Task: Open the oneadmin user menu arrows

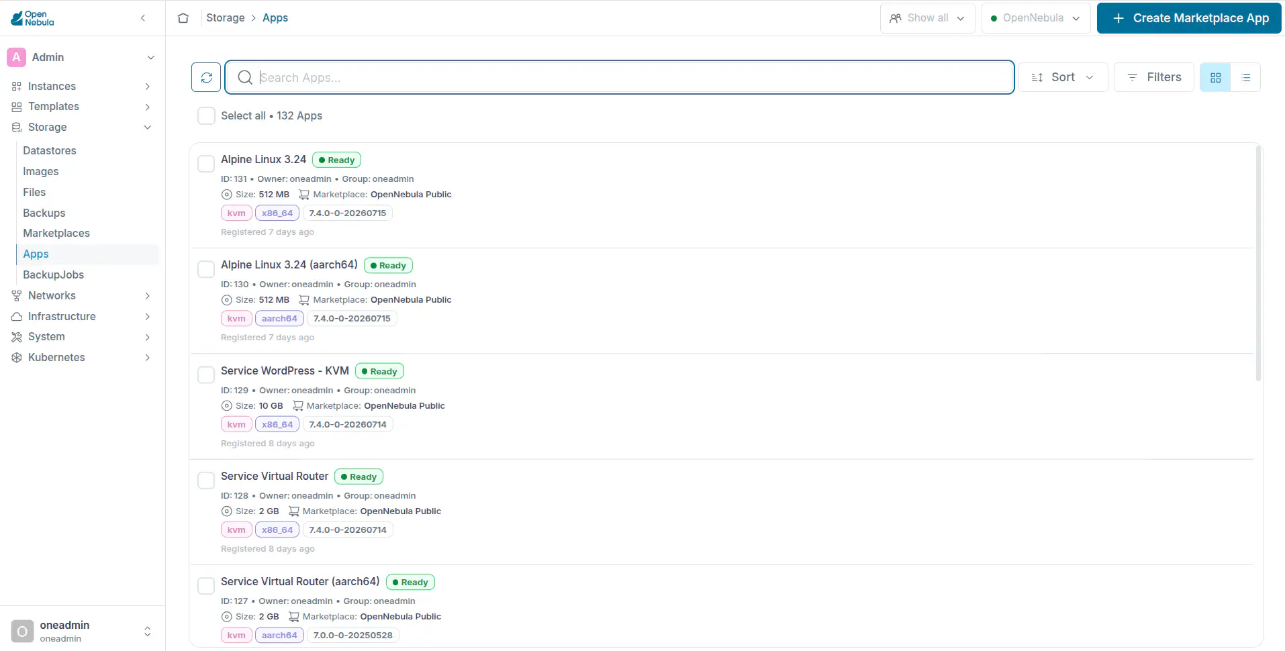Action: tap(148, 632)
